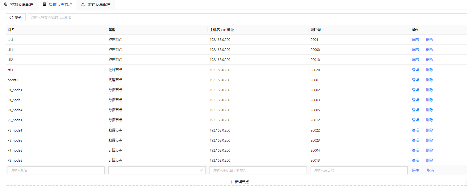
Task: Delete the ctl1 node
Action: click(429, 50)
